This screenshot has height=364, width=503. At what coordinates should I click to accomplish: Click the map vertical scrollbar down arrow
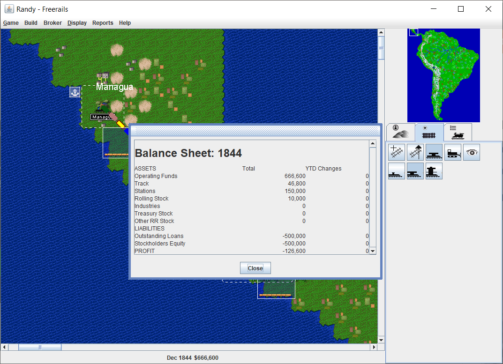(381, 340)
